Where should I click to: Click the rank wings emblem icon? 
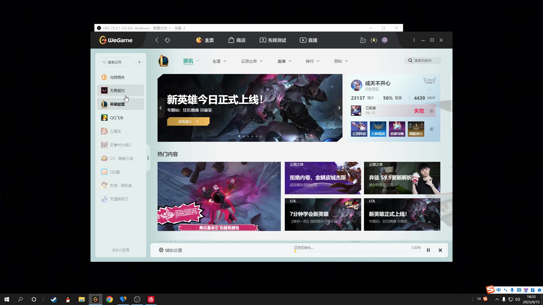tap(429, 81)
